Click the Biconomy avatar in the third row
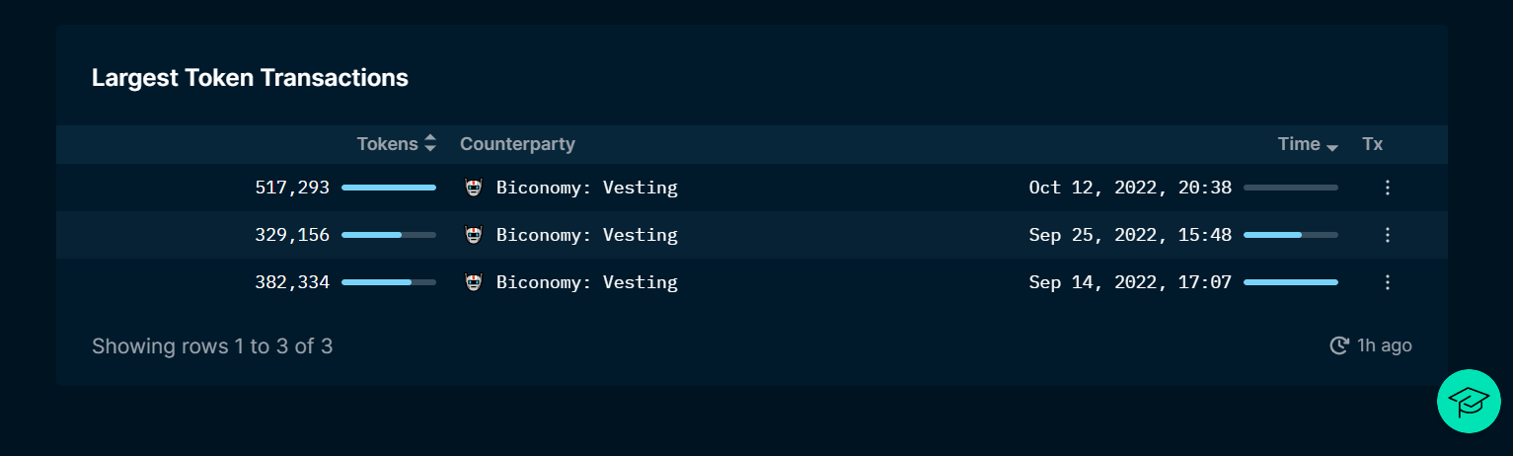Screen dimensions: 1513x456 pyautogui.click(x=474, y=282)
